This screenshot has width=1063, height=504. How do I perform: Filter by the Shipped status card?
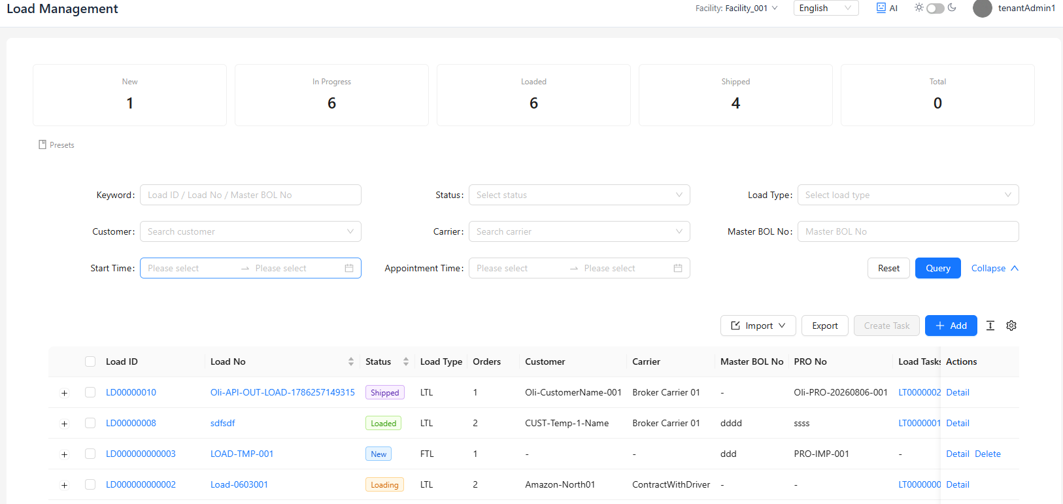pyautogui.click(x=735, y=95)
